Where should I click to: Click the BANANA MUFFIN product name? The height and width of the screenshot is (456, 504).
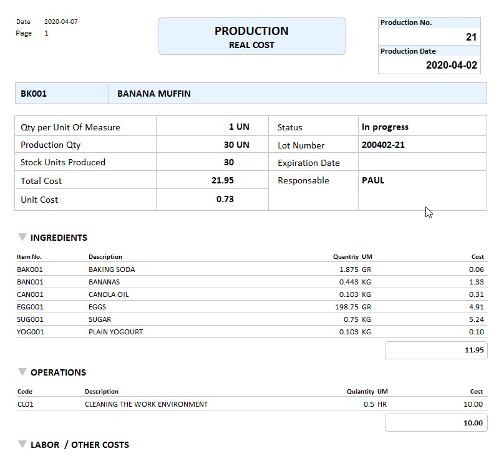click(154, 94)
